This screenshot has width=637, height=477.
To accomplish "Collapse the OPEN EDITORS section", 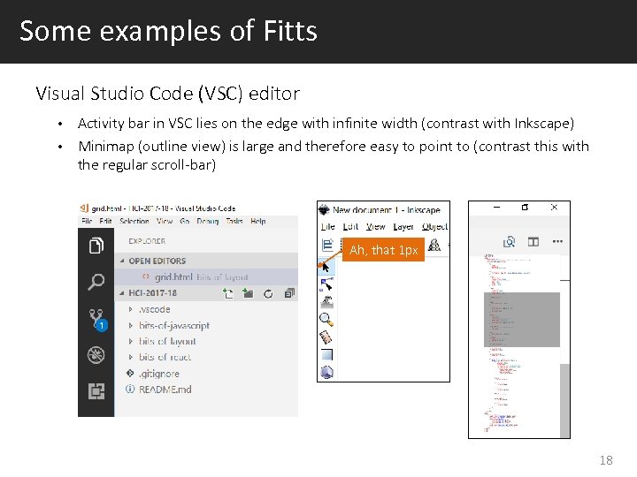I will [x=122, y=261].
